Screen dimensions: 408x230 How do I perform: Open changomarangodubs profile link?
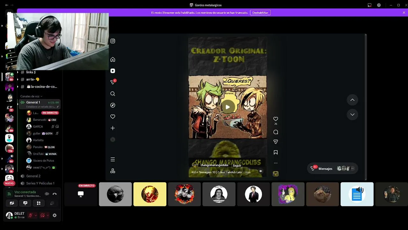click(x=214, y=165)
